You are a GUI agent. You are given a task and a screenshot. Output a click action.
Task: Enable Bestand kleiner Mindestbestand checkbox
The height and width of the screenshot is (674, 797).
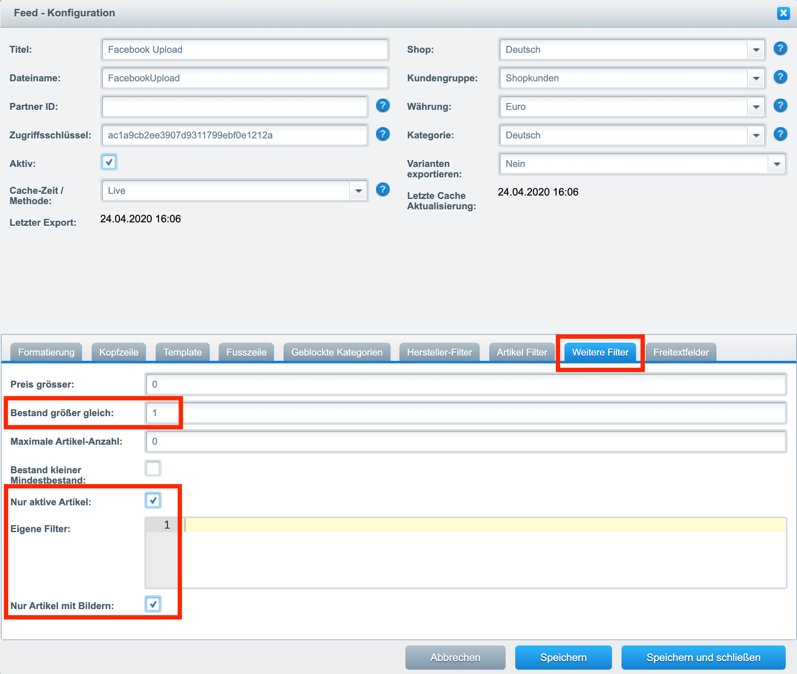point(153,469)
